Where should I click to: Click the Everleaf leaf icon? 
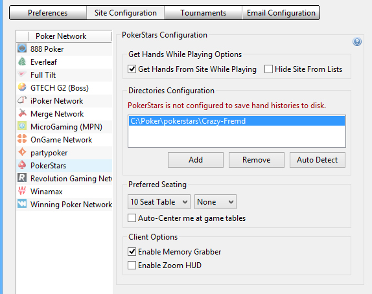coord(22,62)
